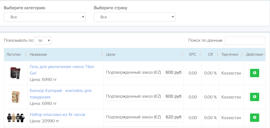Viewport: 270px width, 128px height.
Task: Open the Выберите страну dropdown
Action: coord(135,17)
